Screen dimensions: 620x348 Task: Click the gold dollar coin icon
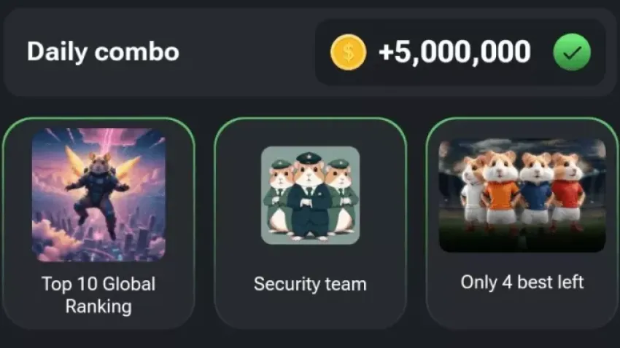point(348,52)
